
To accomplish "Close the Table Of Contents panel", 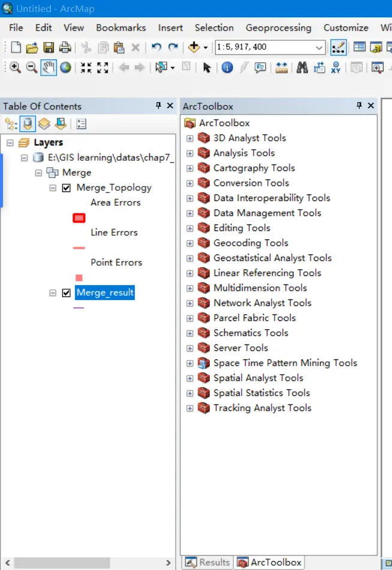I will point(170,106).
